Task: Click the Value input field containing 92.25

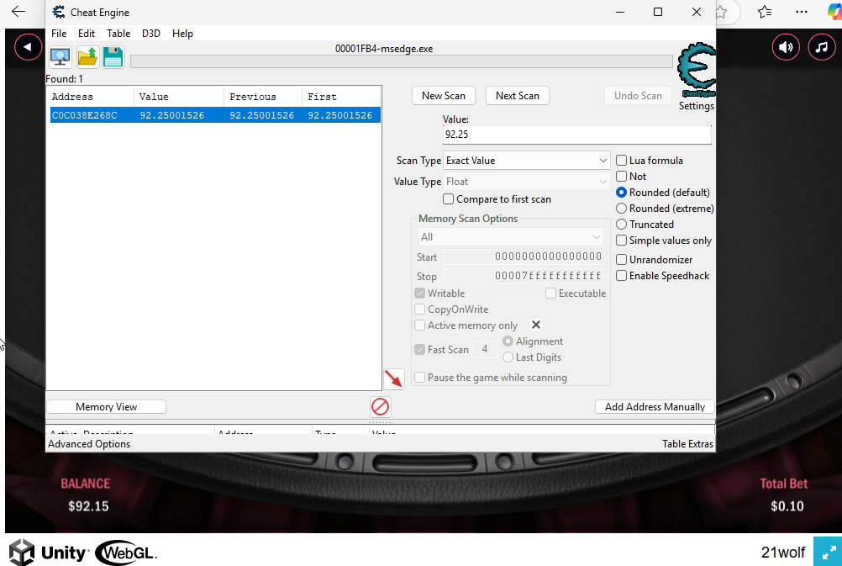Action: pyautogui.click(x=576, y=135)
